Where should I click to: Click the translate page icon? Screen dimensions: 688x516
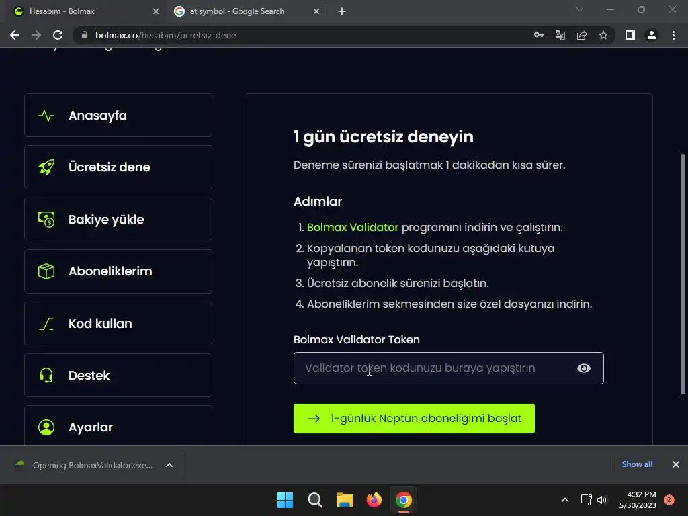(x=560, y=35)
